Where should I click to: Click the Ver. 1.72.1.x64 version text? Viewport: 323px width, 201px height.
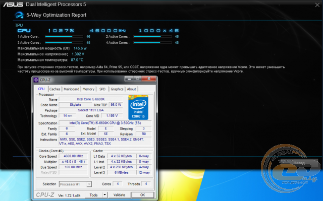[69, 195]
